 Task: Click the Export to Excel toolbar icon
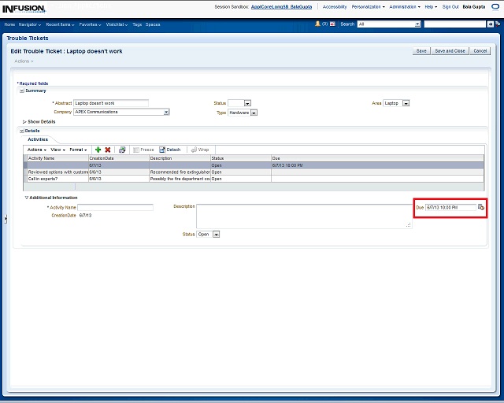[x=122, y=150]
